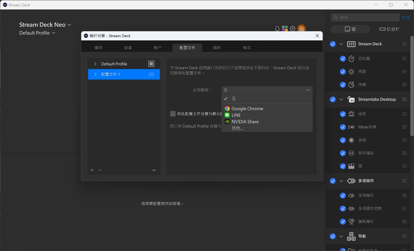Click the Google Chrome icon in list
This screenshot has width=414, height=251.
tap(227, 109)
